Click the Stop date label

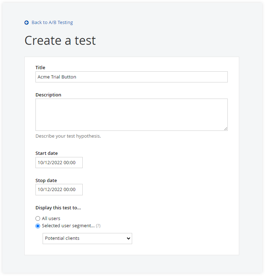46,181
